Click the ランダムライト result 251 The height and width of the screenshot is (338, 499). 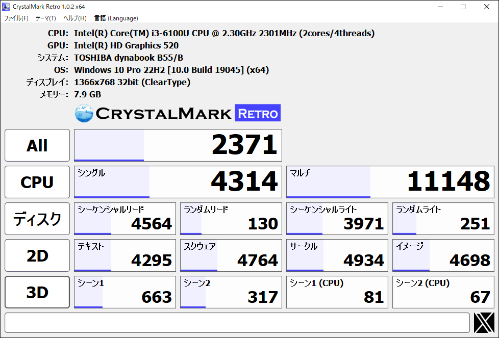[443, 219]
